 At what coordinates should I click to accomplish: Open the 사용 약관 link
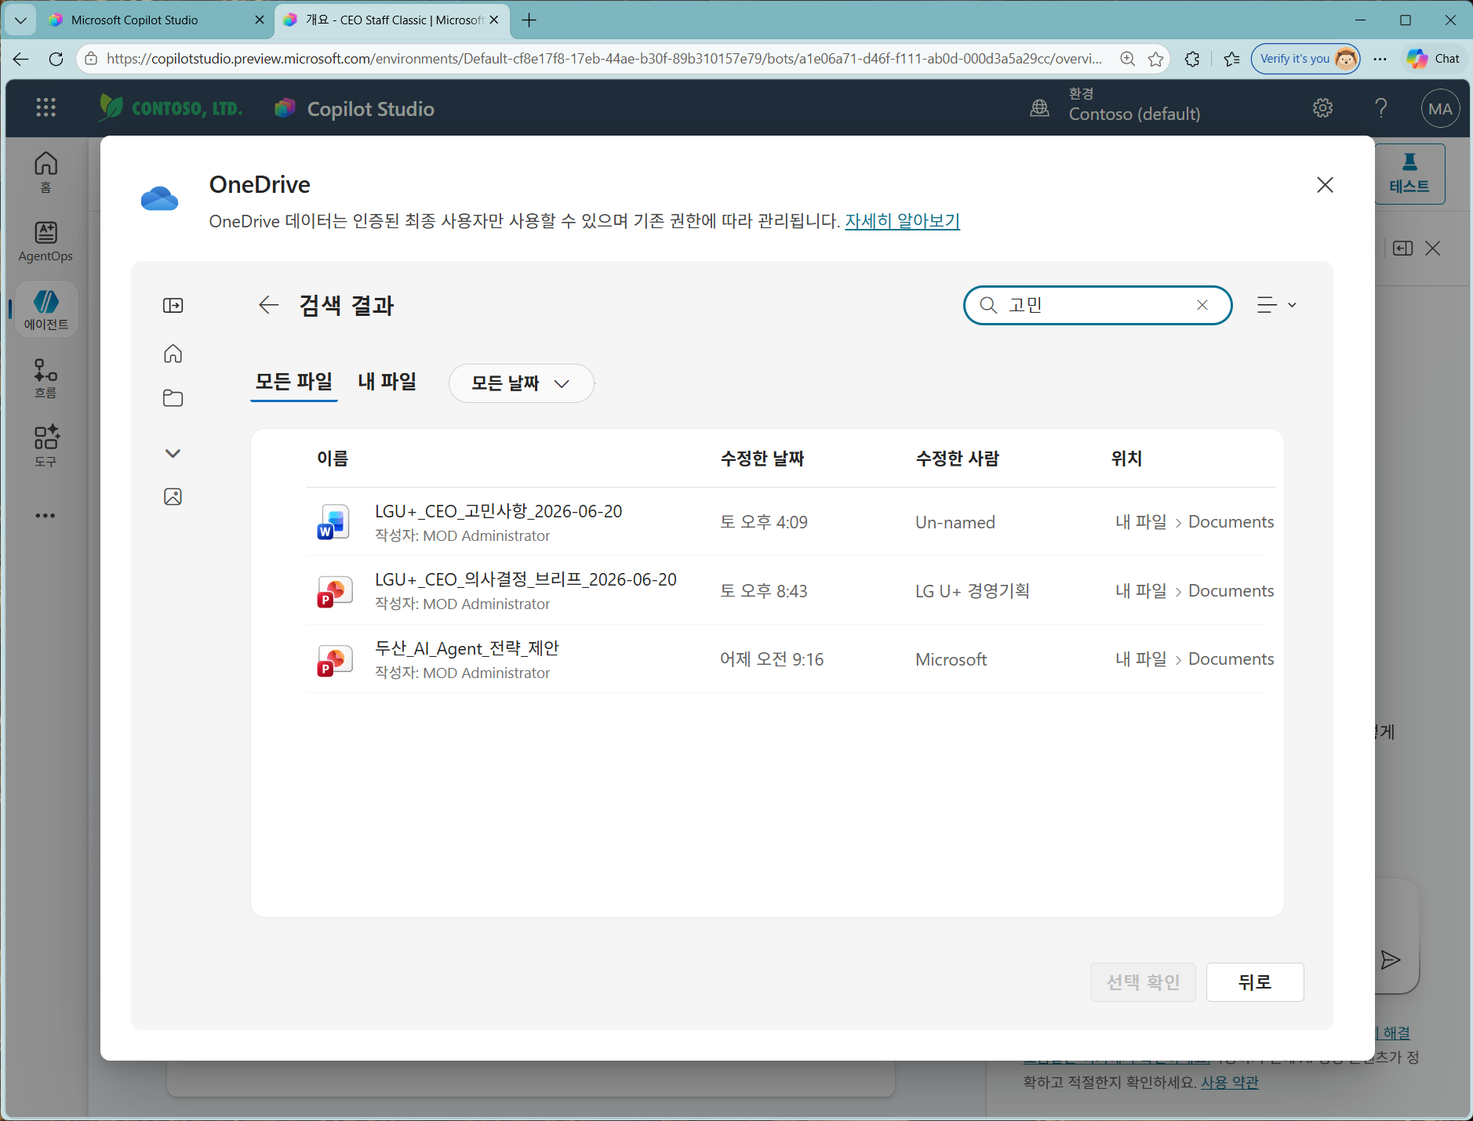coord(1230,1083)
